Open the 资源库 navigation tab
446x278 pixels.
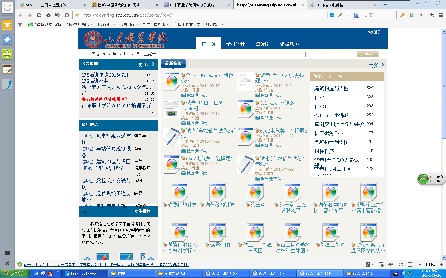pos(262,44)
